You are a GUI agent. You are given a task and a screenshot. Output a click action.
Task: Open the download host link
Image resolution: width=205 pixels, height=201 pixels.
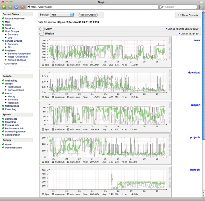click(x=194, y=72)
